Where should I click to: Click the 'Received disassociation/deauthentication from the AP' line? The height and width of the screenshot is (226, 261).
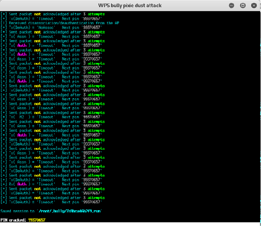pos(60,23)
